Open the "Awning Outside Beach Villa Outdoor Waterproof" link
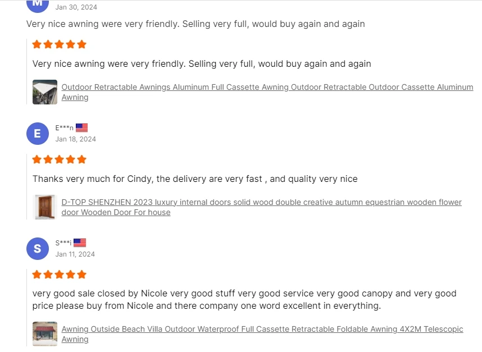Viewport: 482px width, 352px height. (262, 330)
